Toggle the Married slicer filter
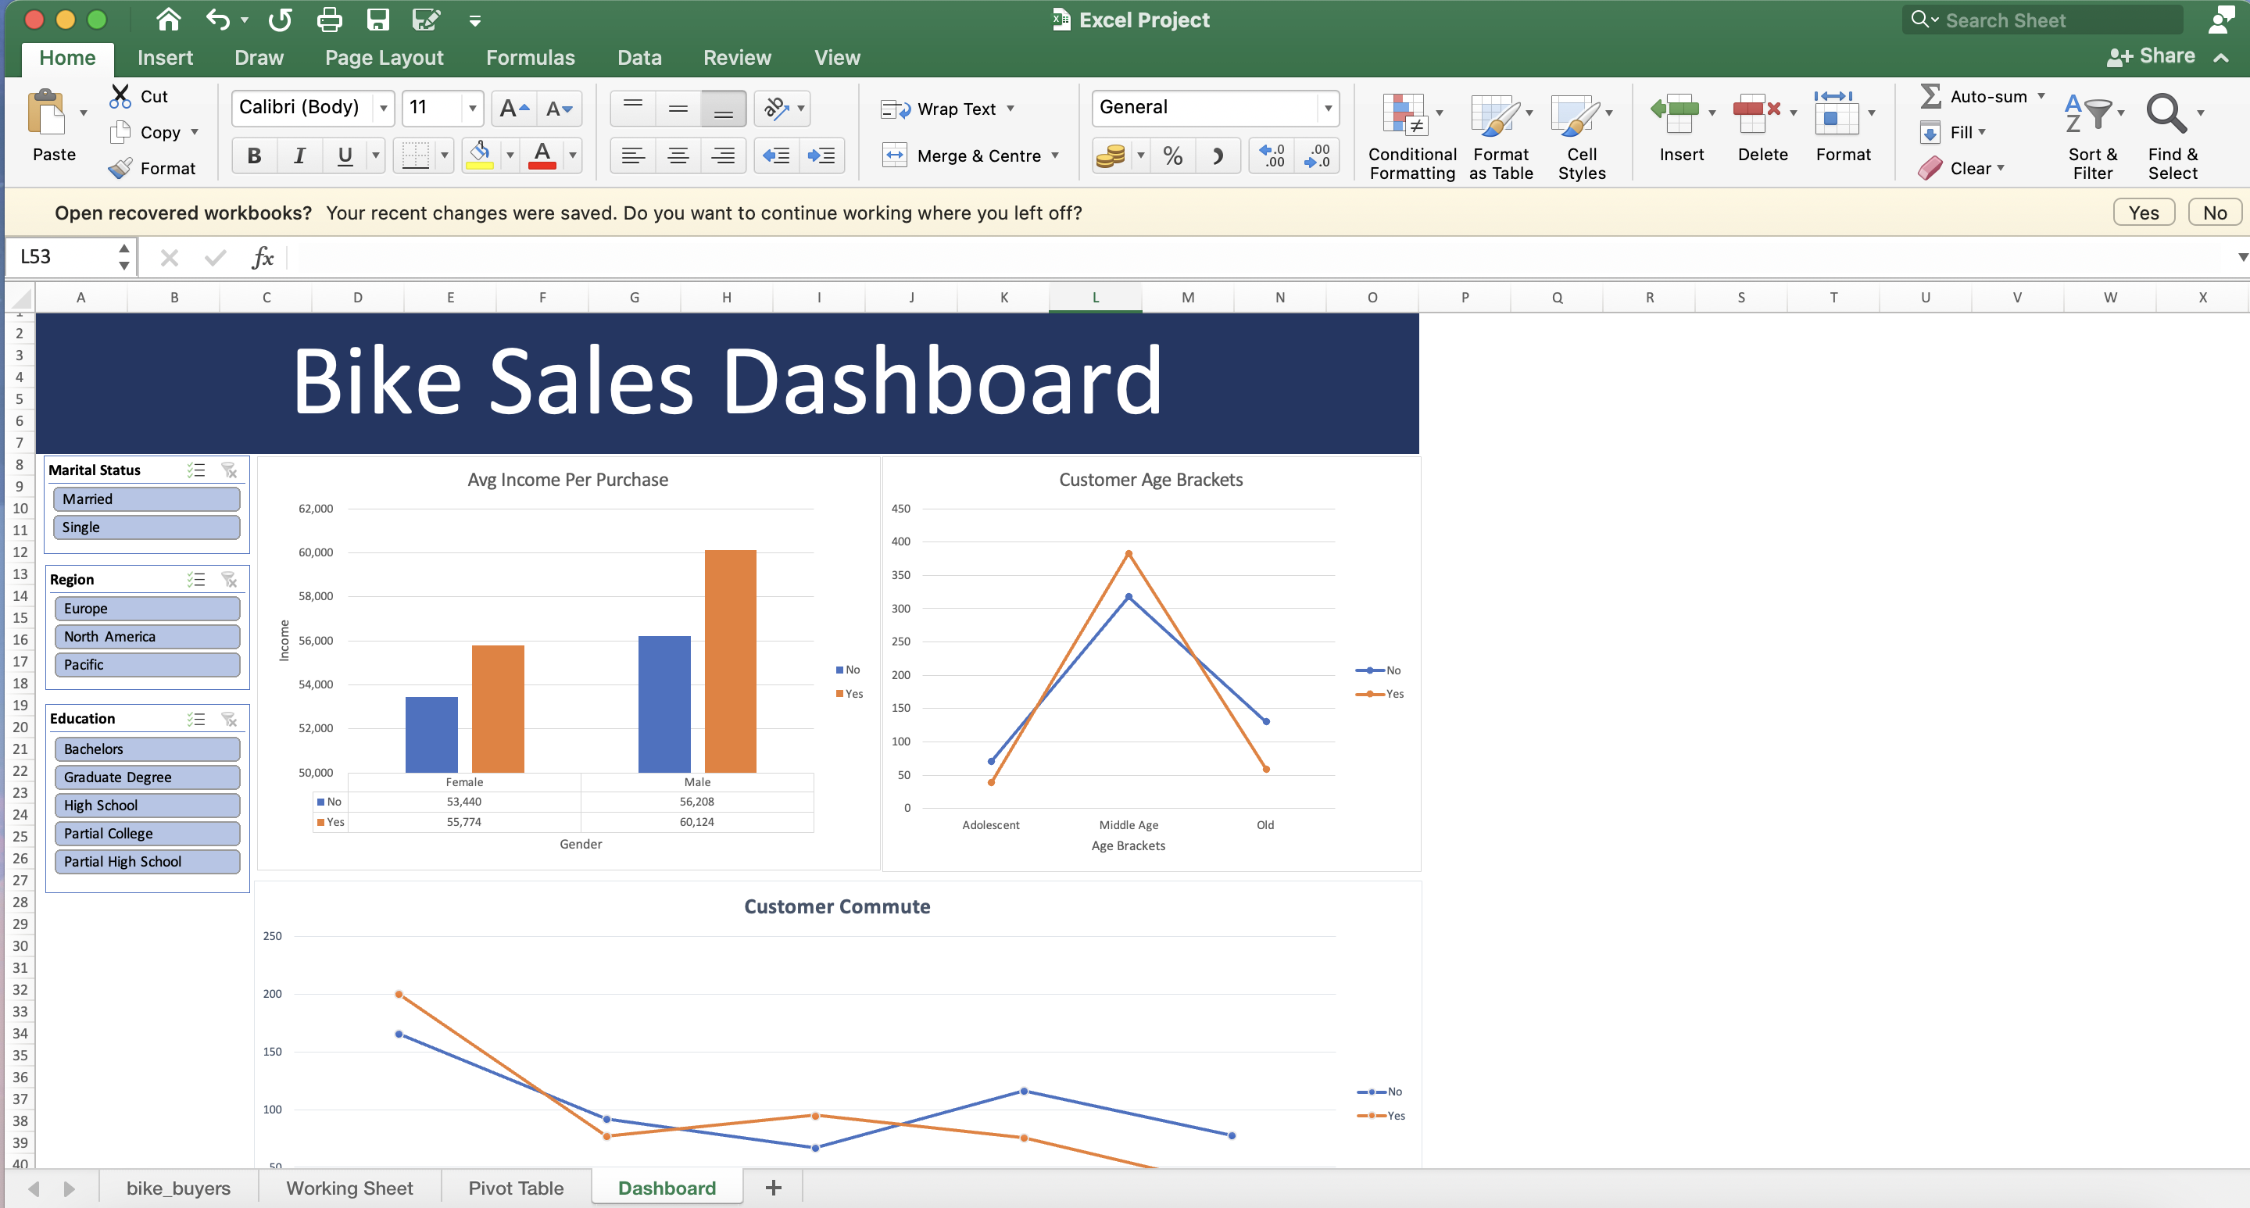This screenshot has height=1208, width=2250. tap(147, 499)
